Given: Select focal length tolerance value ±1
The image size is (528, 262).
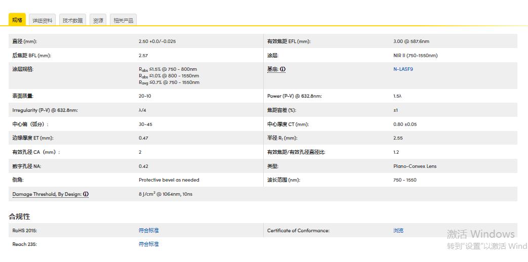Looking at the screenshot, I should pos(396,110).
